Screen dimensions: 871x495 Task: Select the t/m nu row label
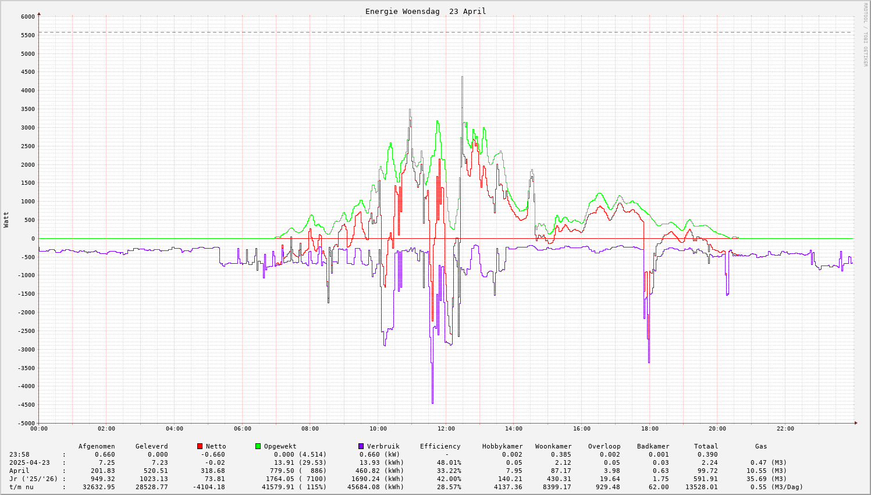(x=22, y=487)
